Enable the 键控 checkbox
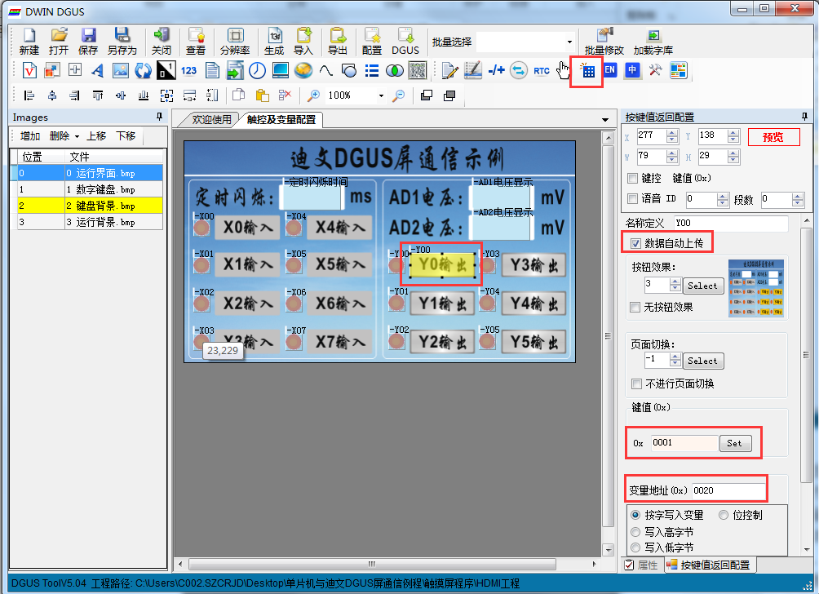Viewport: 819px width, 594px height. (632, 178)
